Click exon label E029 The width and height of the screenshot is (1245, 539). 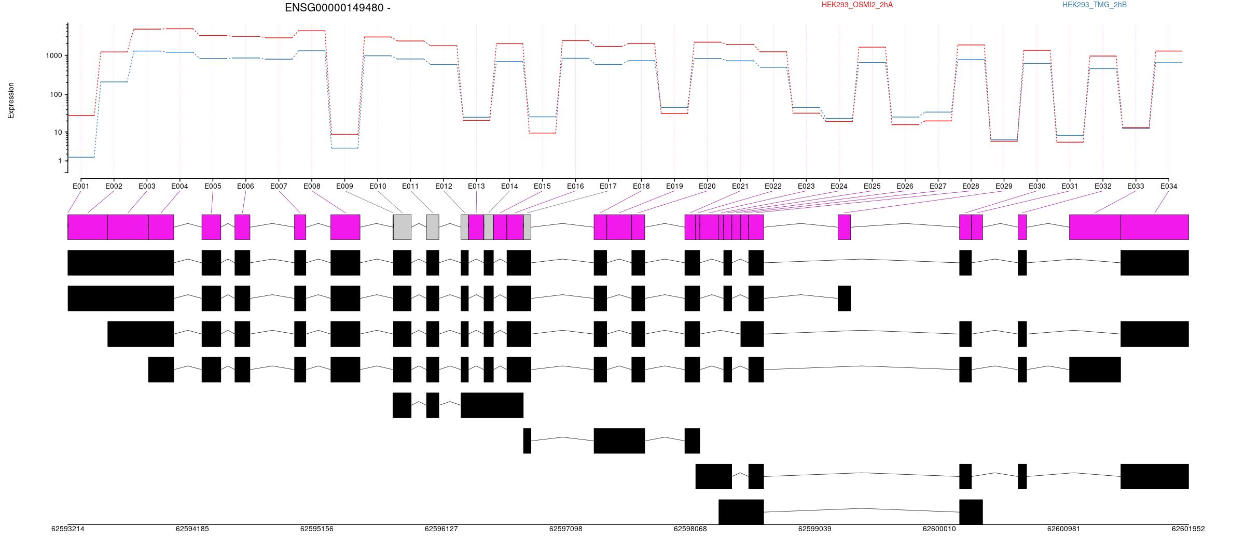coord(1004,186)
